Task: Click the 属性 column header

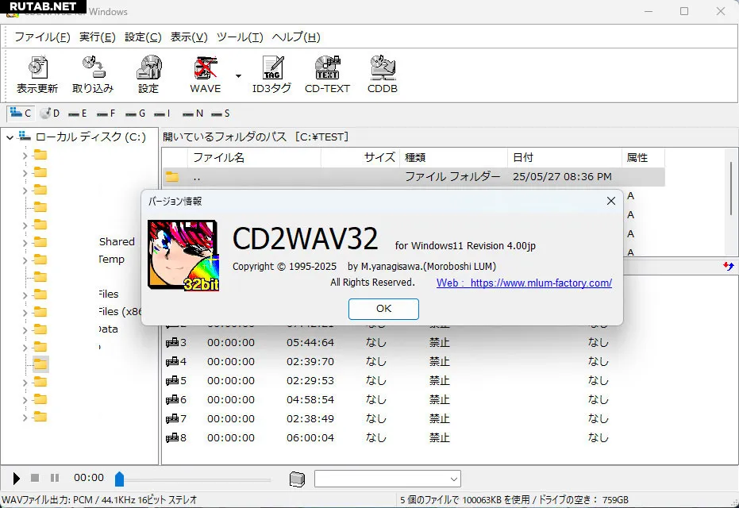Action: point(643,157)
